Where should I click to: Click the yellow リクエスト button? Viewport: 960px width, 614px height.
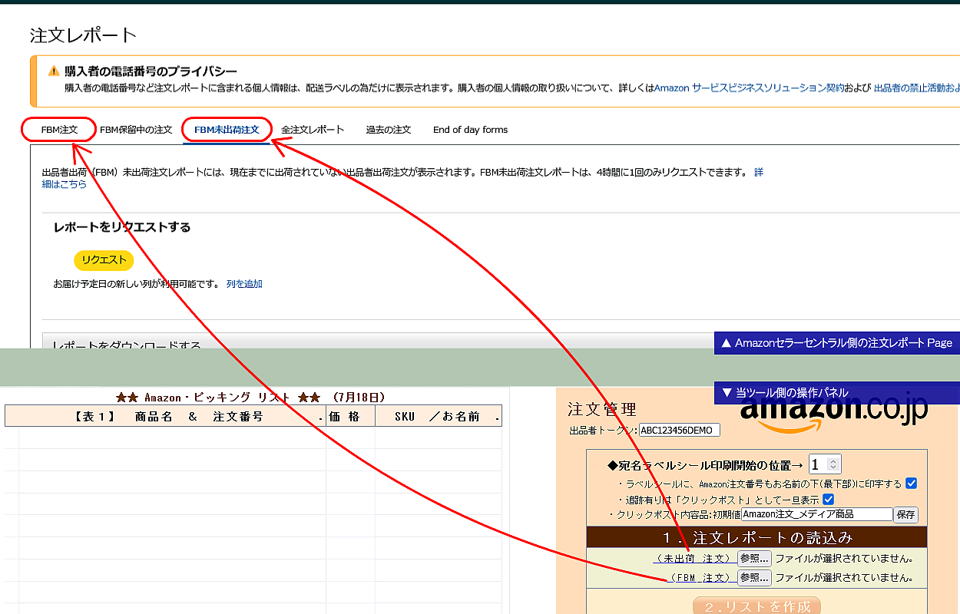pos(104,260)
